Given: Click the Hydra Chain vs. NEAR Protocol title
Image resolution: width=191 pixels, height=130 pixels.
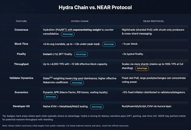Looking at the screenshot, I should click(x=95, y=7).
